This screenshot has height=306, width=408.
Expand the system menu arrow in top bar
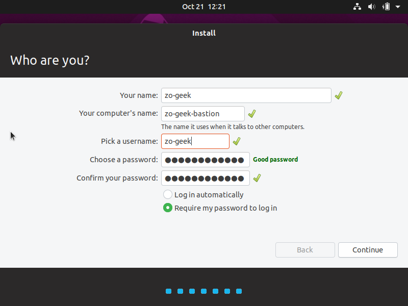tap(398, 7)
